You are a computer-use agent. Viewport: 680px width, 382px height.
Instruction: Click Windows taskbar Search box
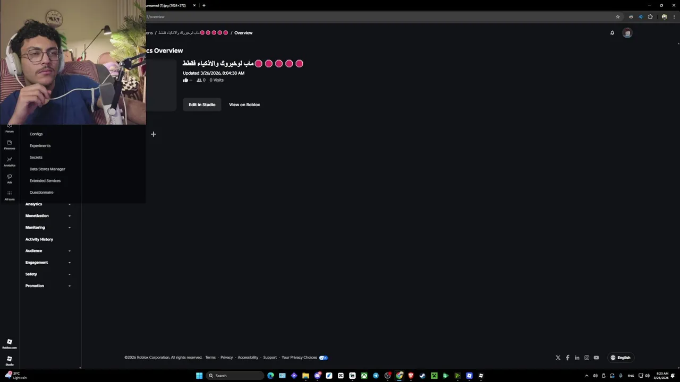pos(235,376)
